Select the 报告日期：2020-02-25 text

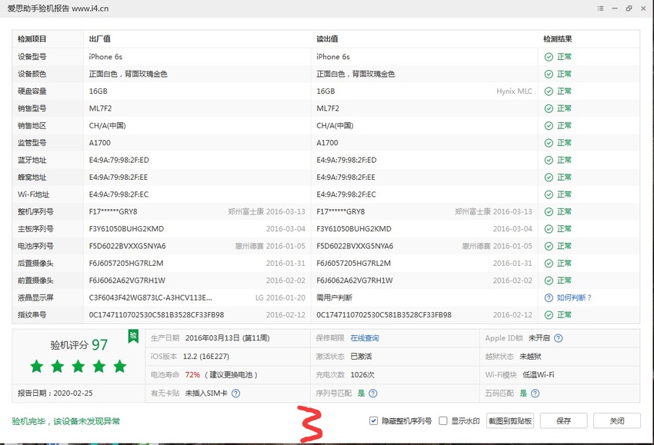point(55,393)
